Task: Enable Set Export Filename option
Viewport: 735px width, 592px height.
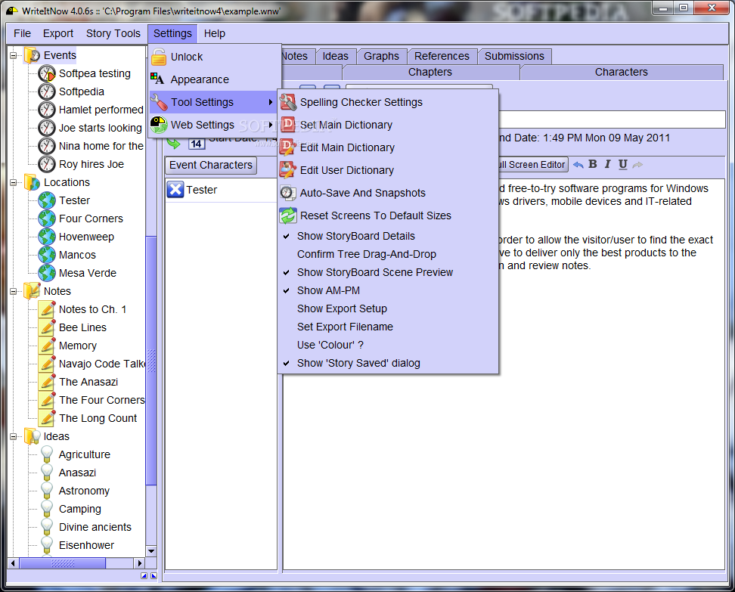Action: pyautogui.click(x=388, y=327)
